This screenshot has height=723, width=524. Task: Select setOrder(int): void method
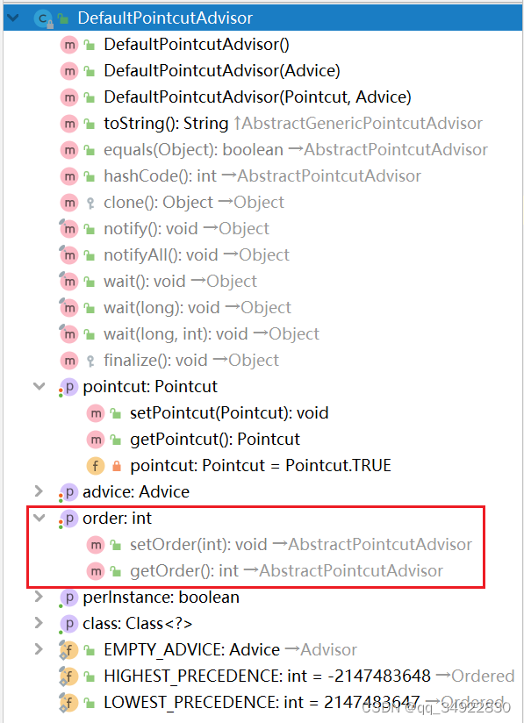point(278,545)
